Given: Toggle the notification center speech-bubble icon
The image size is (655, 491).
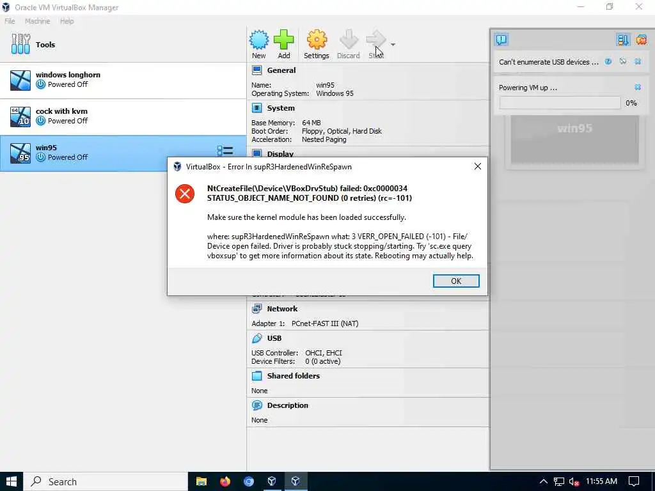Looking at the screenshot, I should 501,40.
